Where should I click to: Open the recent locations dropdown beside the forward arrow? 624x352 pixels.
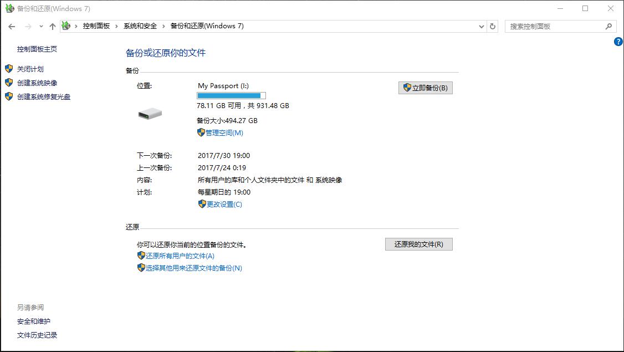(x=40, y=26)
